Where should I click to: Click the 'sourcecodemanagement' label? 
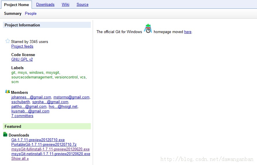click(x=32, y=77)
